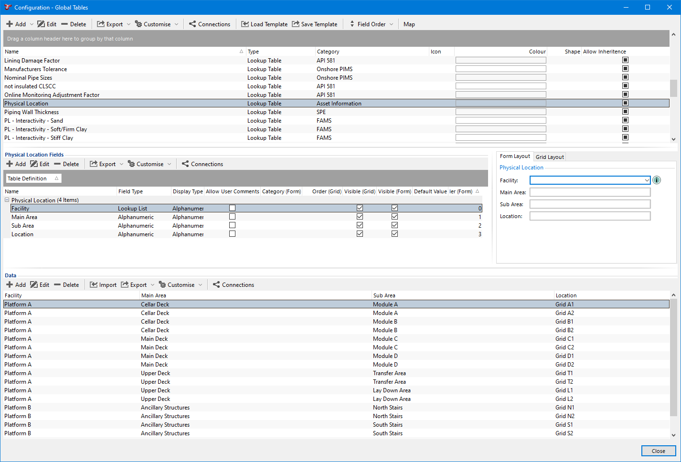Click Customise in the Data toolbar
Image resolution: width=681 pixels, height=462 pixels.
click(176, 285)
